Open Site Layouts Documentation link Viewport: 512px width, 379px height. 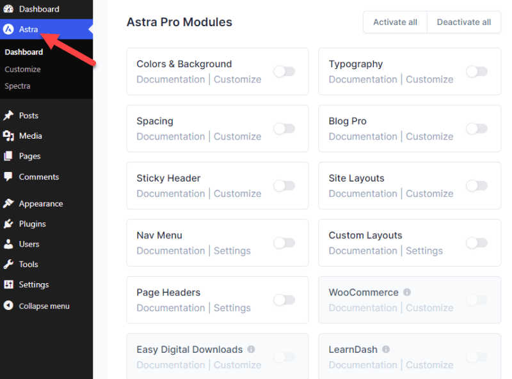point(363,194)
